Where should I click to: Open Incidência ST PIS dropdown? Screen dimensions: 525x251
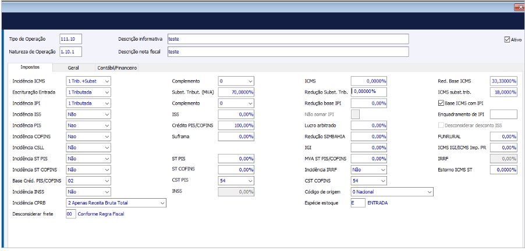(88, 159)
